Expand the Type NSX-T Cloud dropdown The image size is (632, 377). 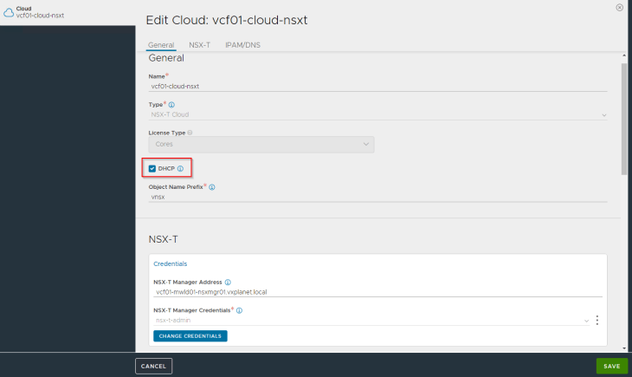[x=377, y=114]
